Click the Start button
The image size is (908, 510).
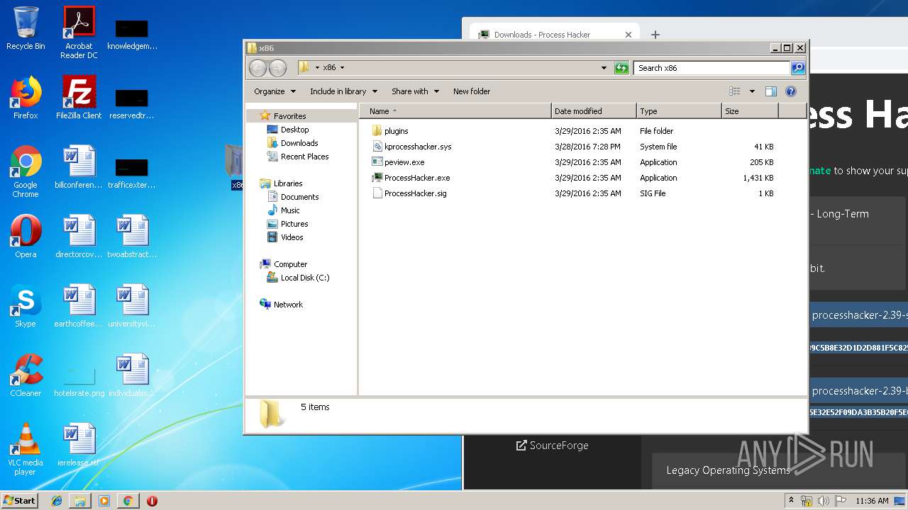(20, 501)
